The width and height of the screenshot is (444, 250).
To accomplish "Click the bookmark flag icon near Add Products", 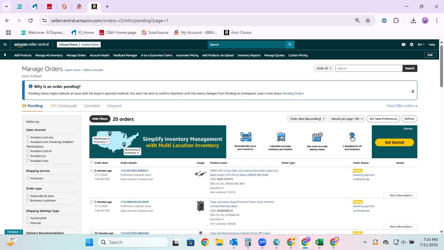I will [5, 55].
